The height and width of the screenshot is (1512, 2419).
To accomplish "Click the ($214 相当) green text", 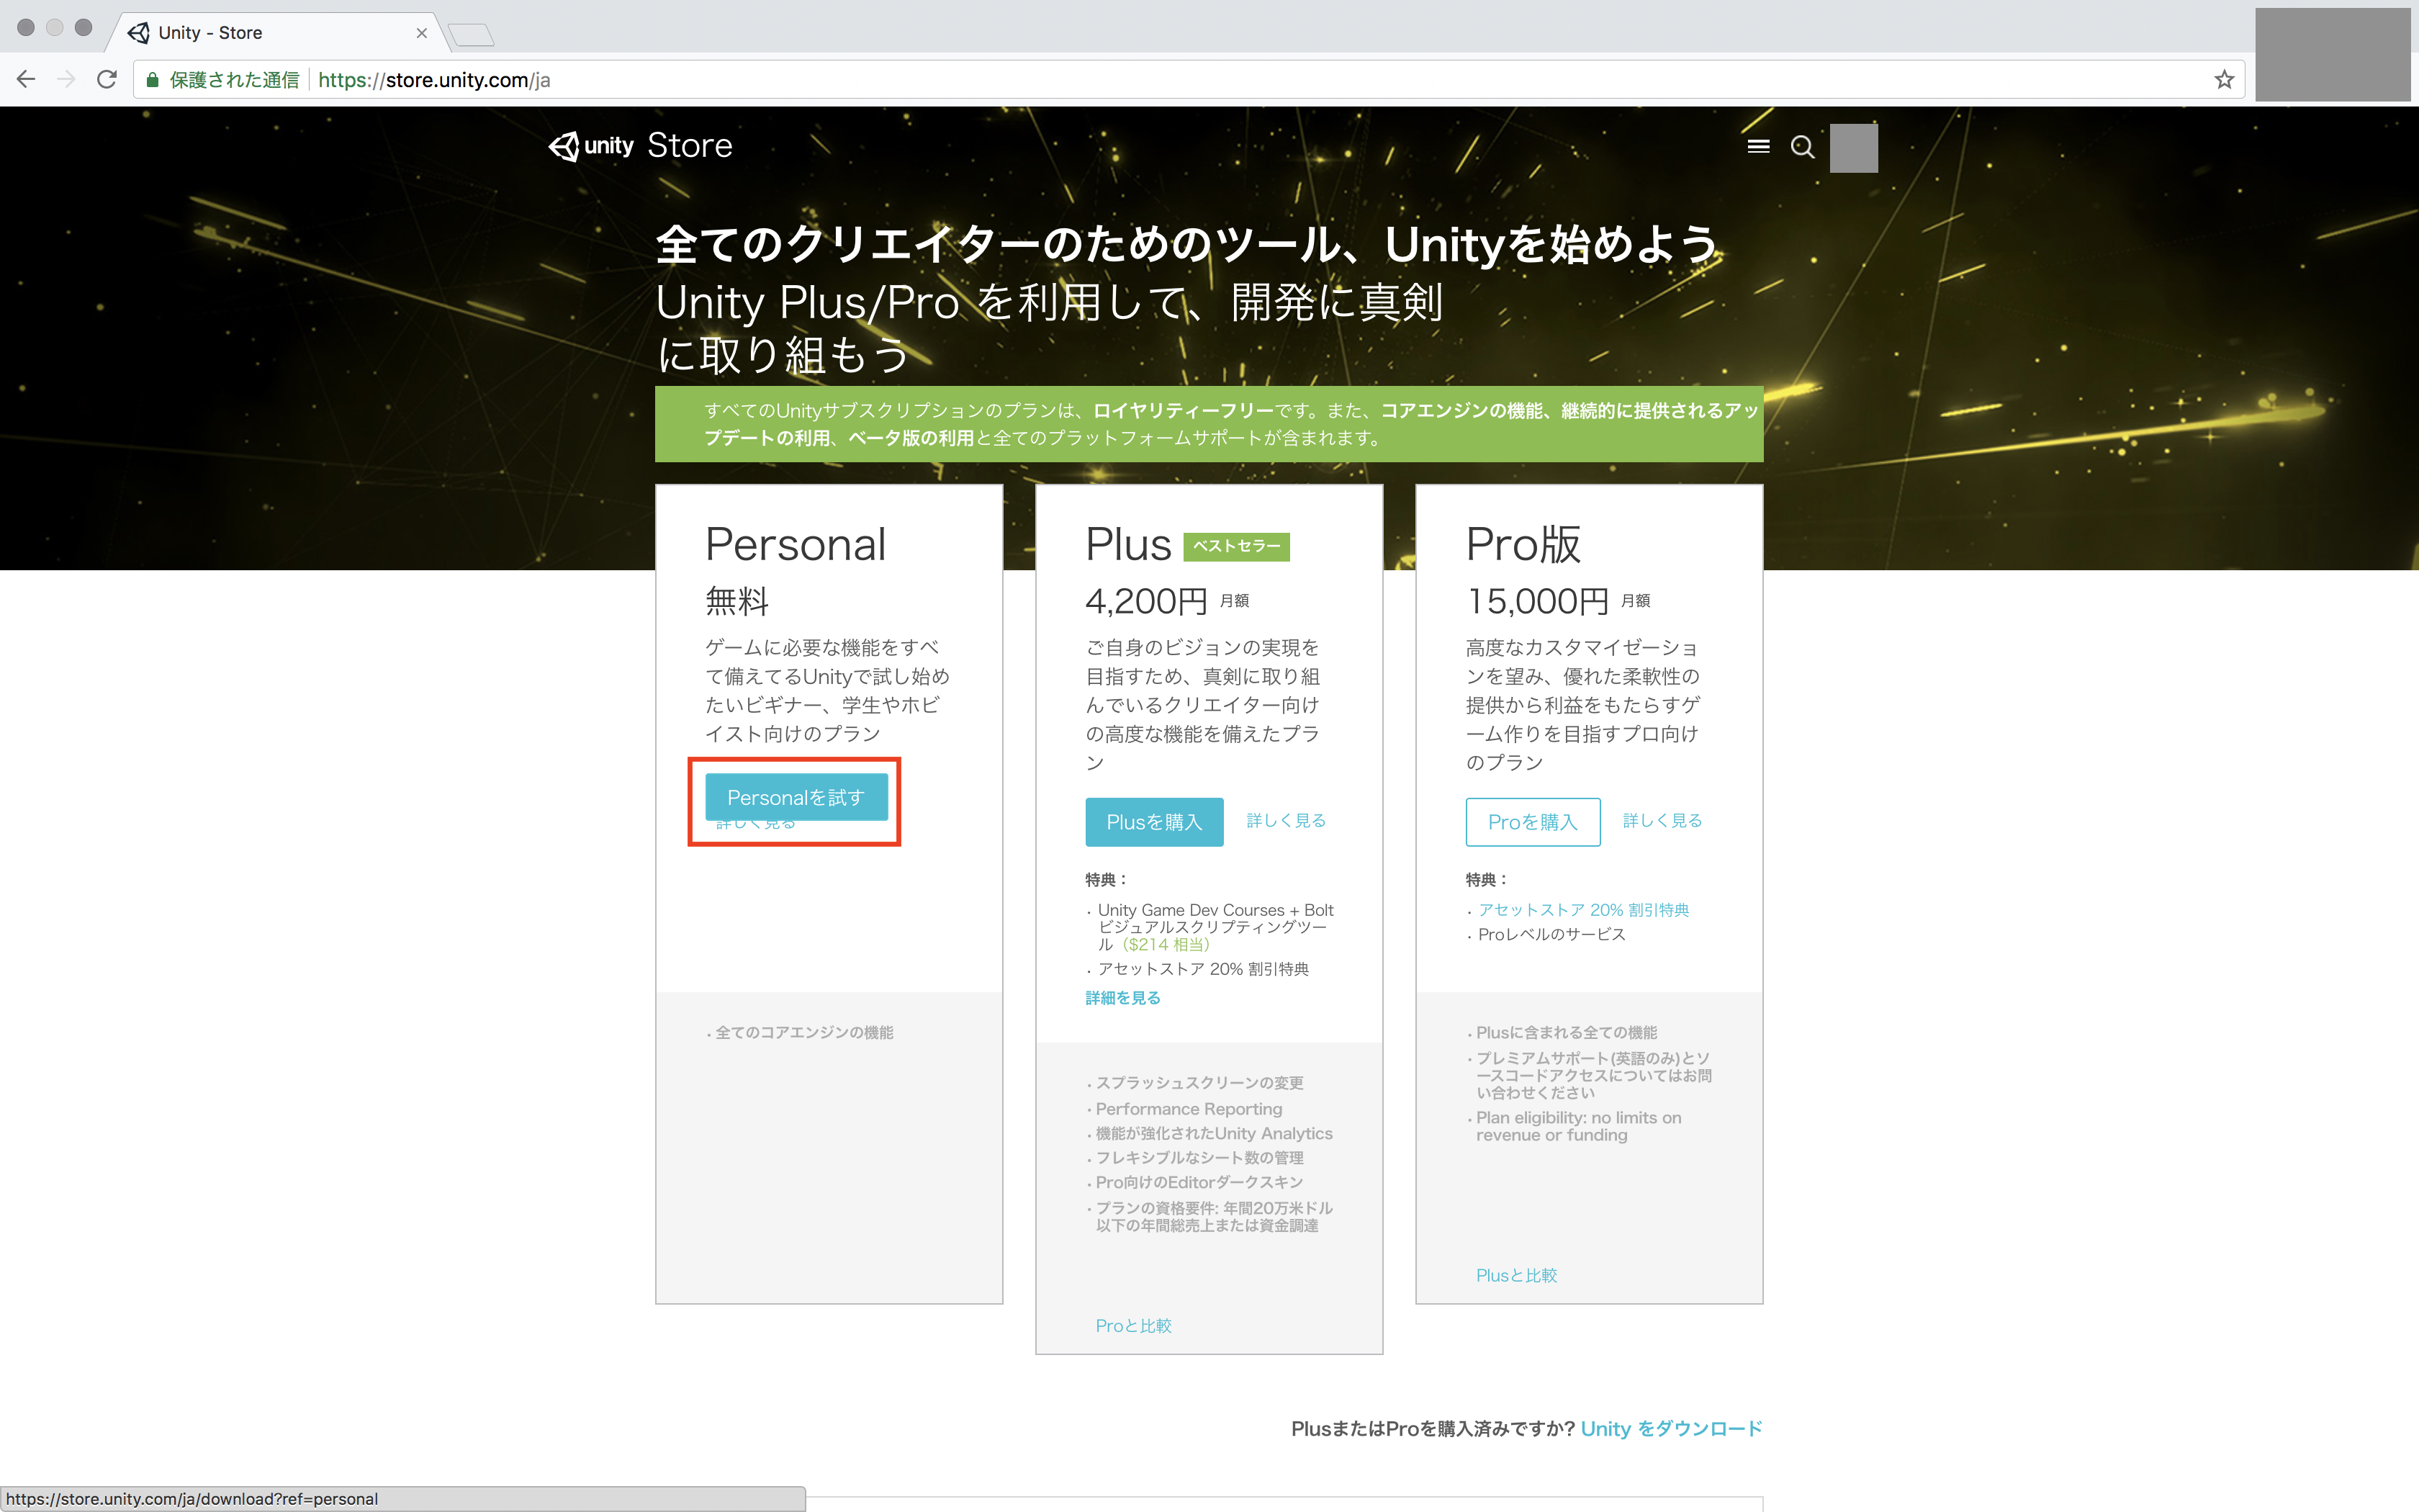I will click(1166, 944).
